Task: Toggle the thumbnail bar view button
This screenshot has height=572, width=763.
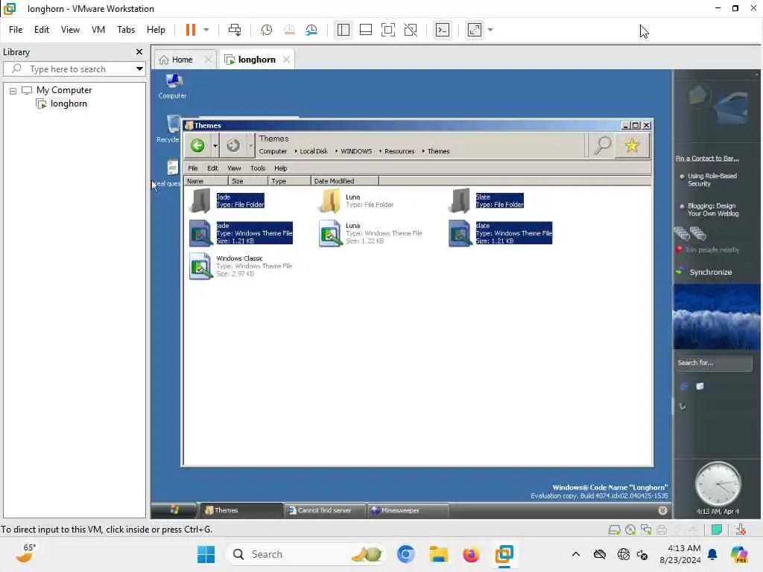Action: click(x=365, y=30)
